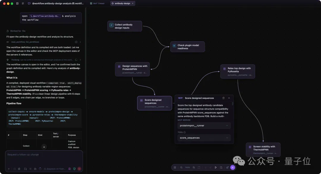Run the workflow with the play button
Screen dimensions: 321x174
(216, 167)
